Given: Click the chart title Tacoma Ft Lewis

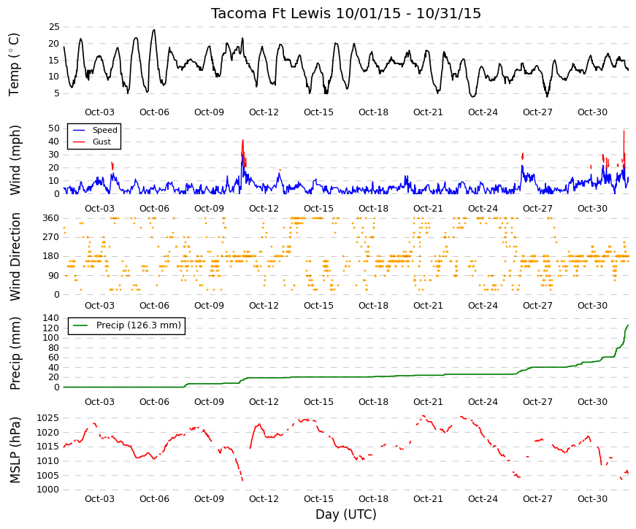Looking at the screenshot, I should [x=271, y=13].
